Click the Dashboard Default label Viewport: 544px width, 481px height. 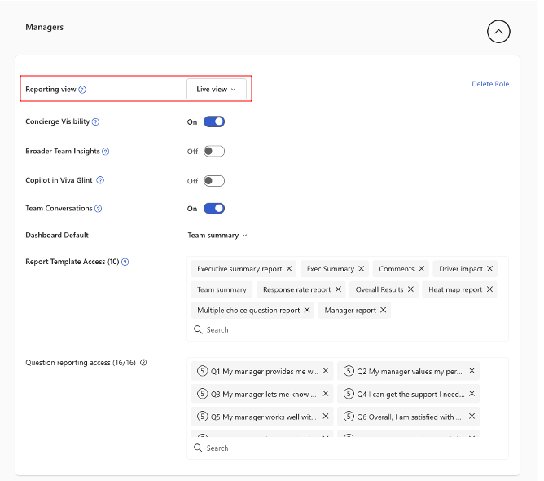click(57, 235)
